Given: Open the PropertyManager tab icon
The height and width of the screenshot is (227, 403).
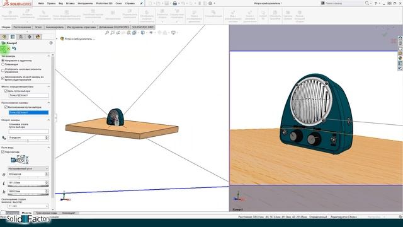Looking at the screenshot, I should click(13, 37).
